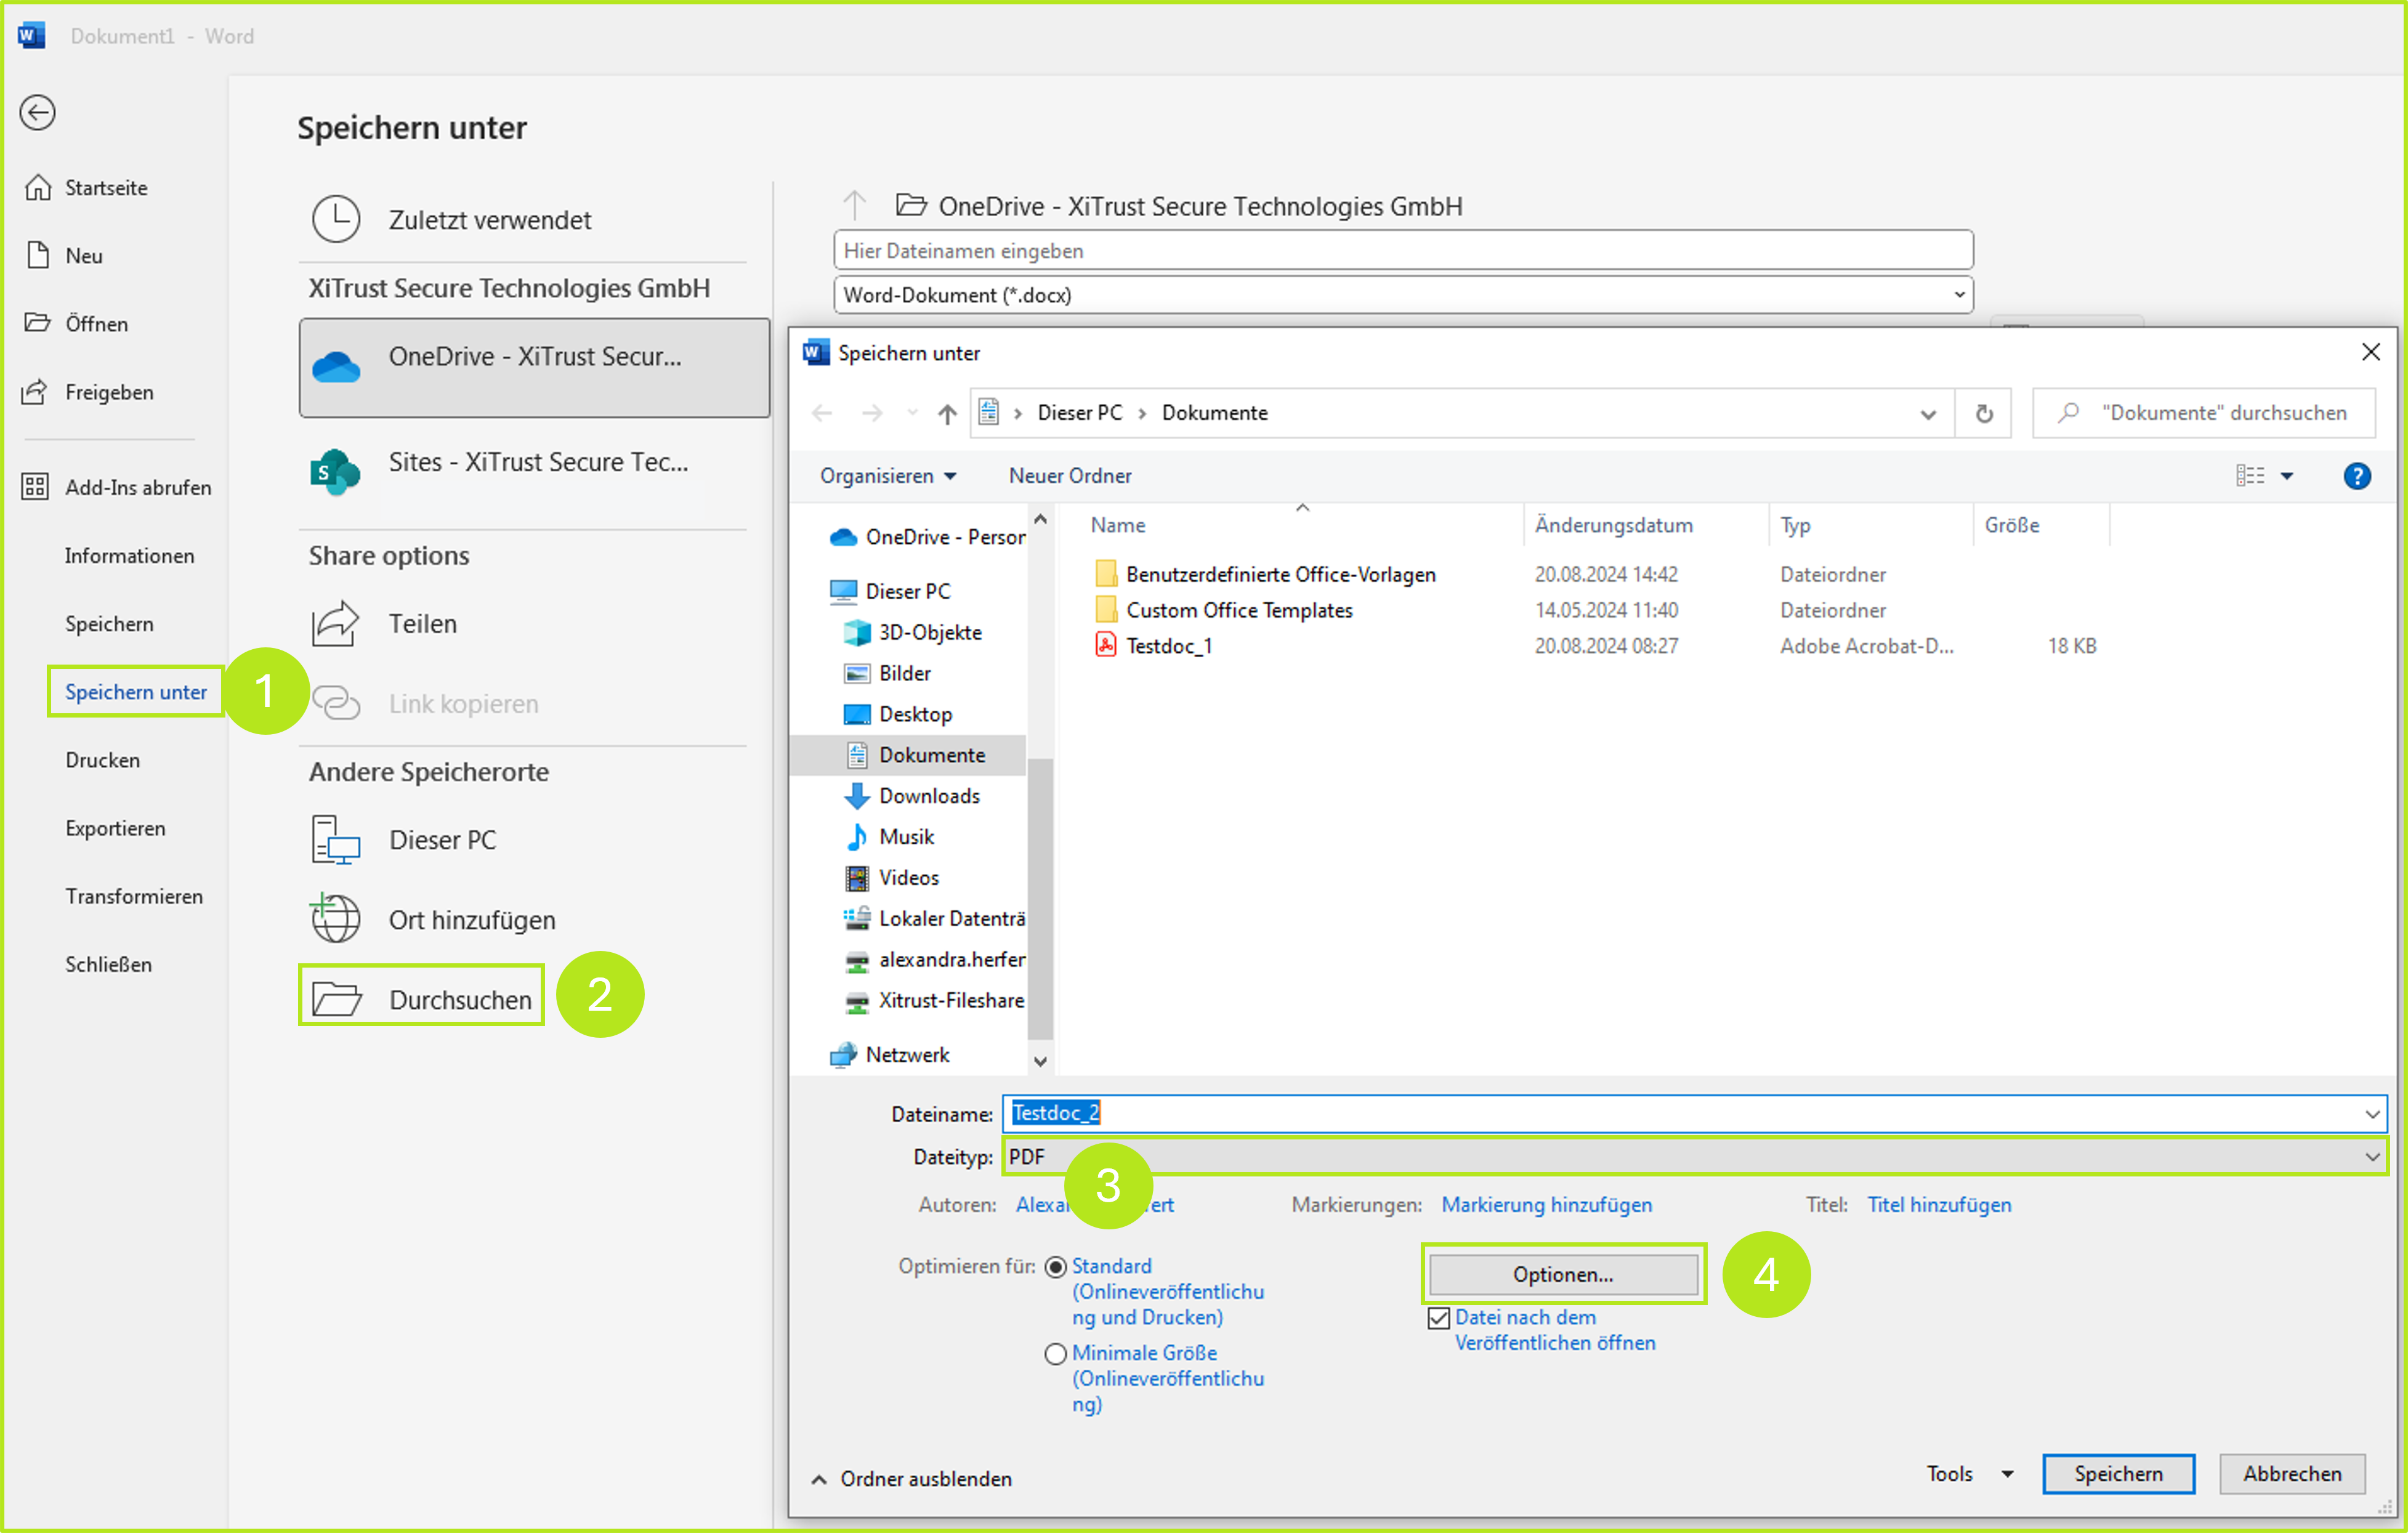Select the OneDrive cloud icon location
The height and width of the screenshot is (1533, 2408).
[336, 367]
